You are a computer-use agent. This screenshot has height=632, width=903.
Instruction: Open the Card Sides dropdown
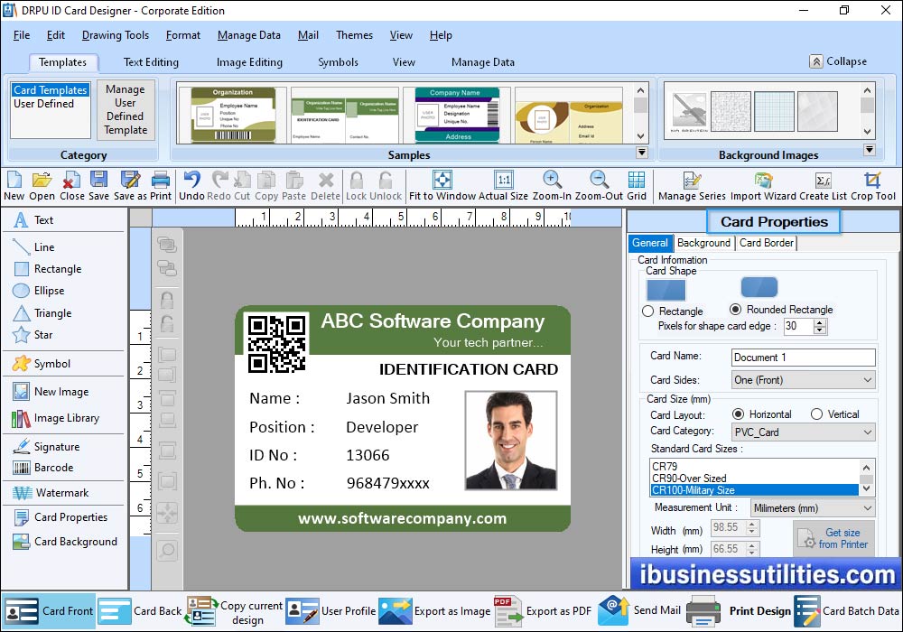802,380
